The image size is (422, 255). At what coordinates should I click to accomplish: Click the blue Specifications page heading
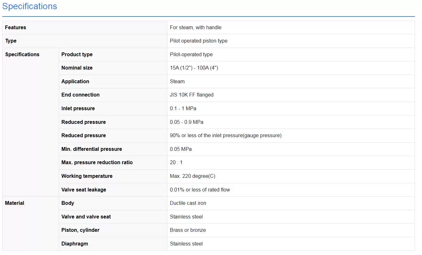click(x=30, y=6)
